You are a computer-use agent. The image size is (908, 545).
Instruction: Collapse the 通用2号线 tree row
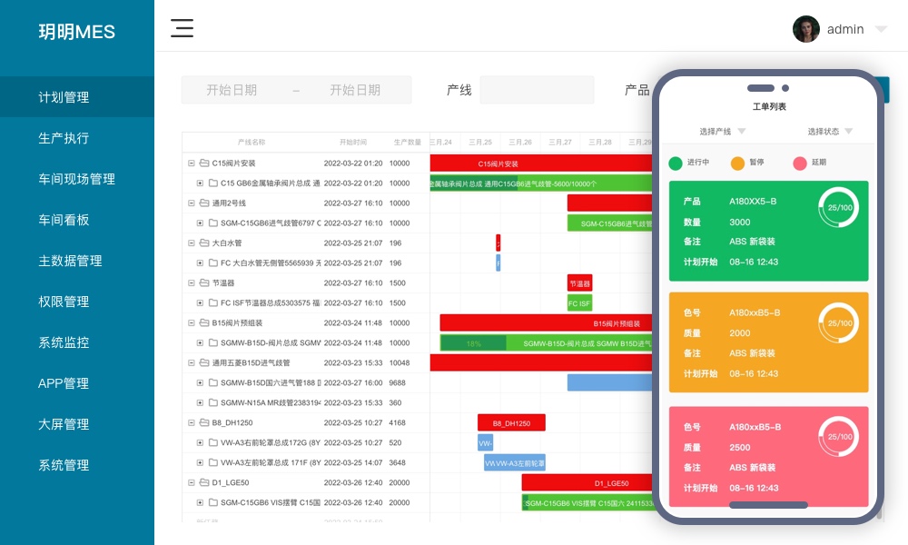[x=192, y=203]
